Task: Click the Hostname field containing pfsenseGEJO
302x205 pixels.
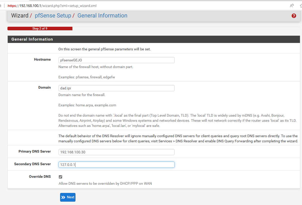Action: tap(117, 60)
